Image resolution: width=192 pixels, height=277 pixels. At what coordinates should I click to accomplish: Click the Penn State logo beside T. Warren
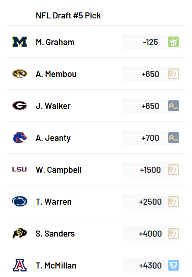pos(20,201)
